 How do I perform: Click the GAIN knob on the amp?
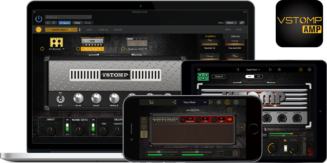78,98
